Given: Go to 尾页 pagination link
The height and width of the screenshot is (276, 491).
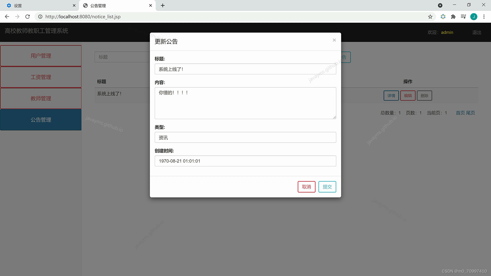Looking at the screenshot, I should click(x=470, y=113).
